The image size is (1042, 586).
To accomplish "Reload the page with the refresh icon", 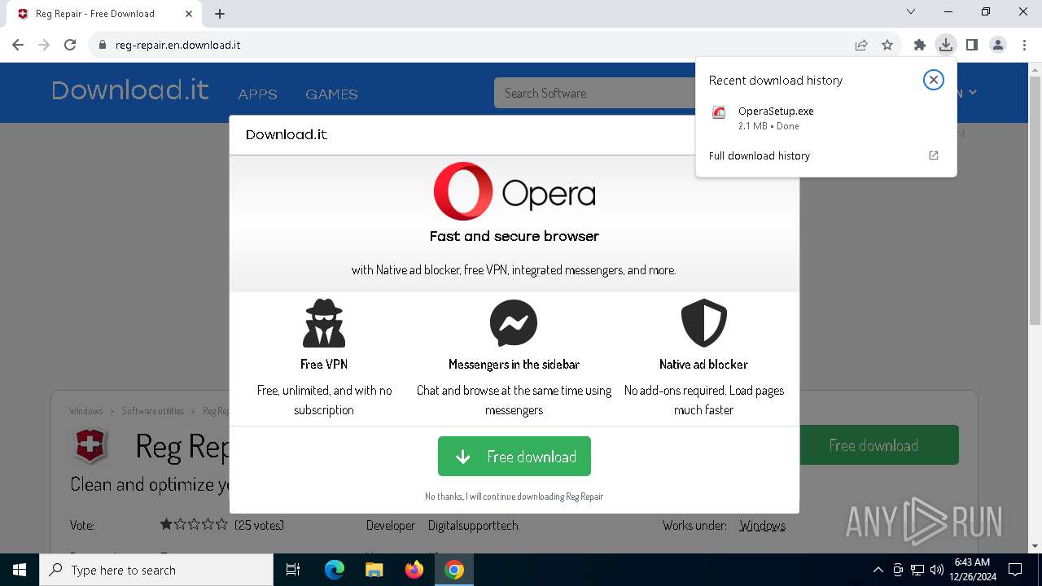I will coord(70,45).
